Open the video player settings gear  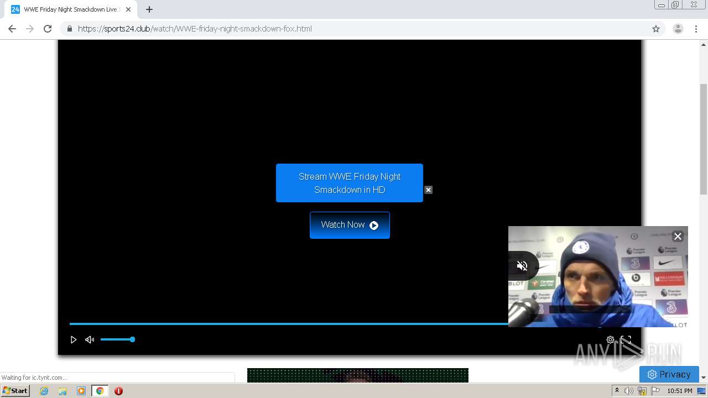(x=610, y=339)
